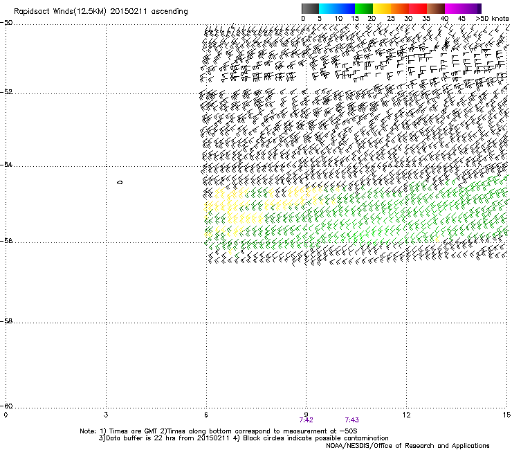Click the longitude axis label "3"
The image size is (512, 450).
tap(106, 415)
